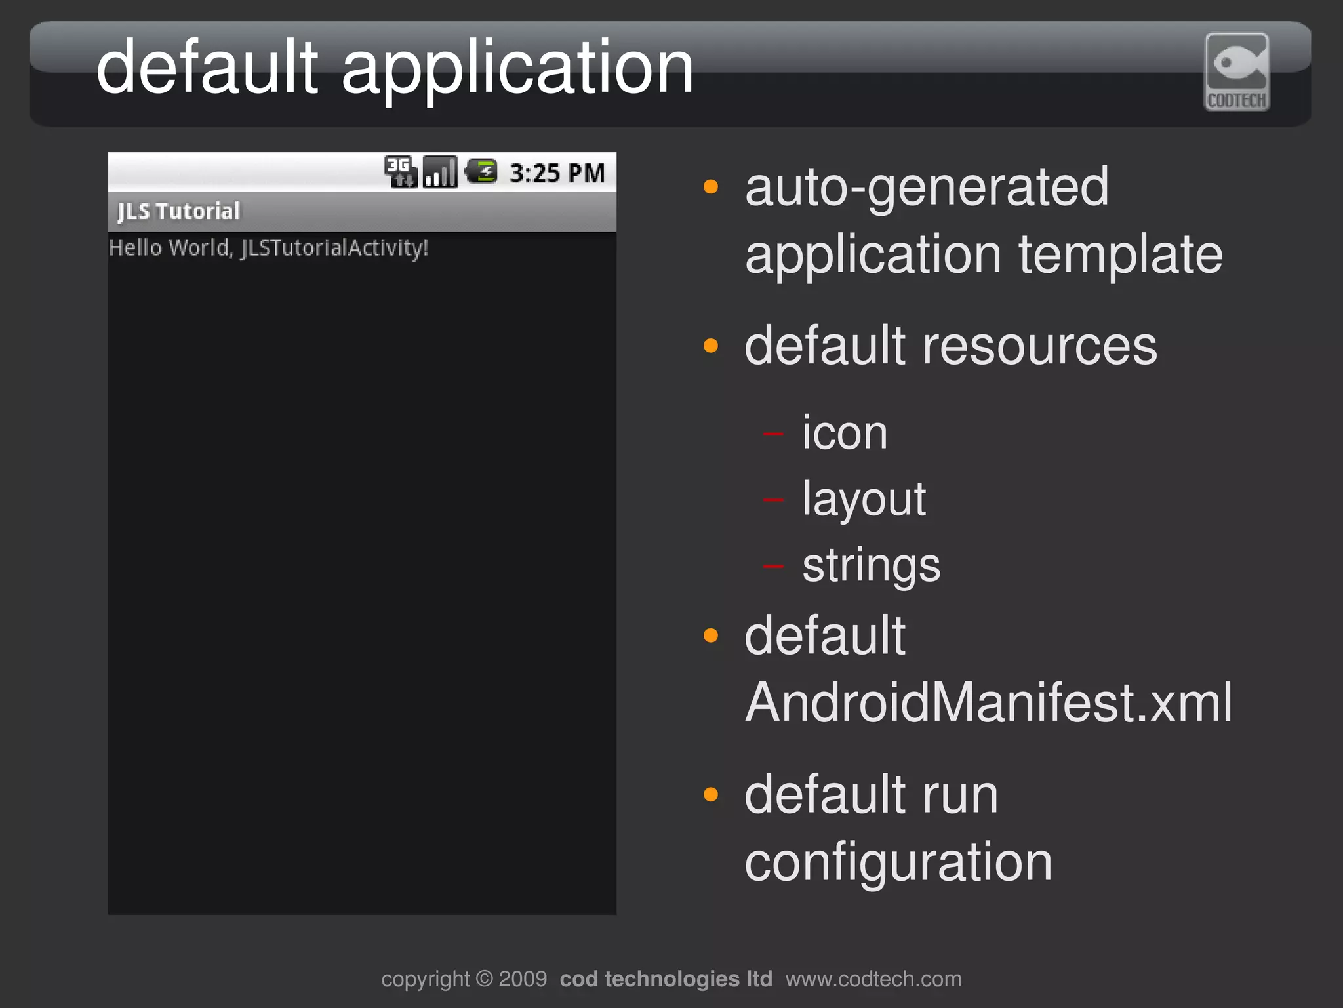Viewport: 1343px width, 1008px height.
Task: Click the Hello World, JLSTutorialActivity! text
Action: coord(268,249)
